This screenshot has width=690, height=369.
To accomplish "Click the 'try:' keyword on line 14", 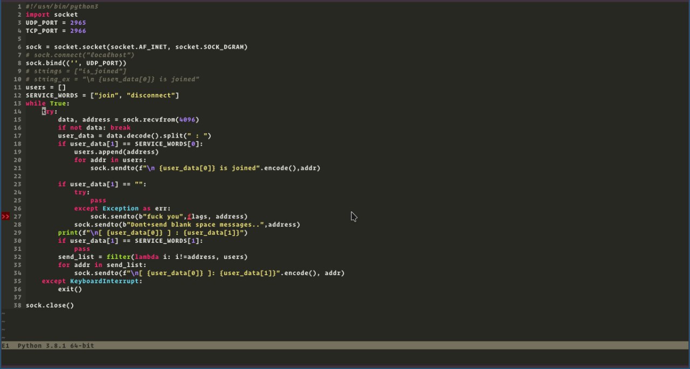I will click(50, 112).
